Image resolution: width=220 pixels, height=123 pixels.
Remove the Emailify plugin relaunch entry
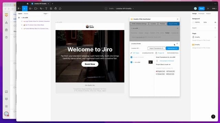point(215,37)
